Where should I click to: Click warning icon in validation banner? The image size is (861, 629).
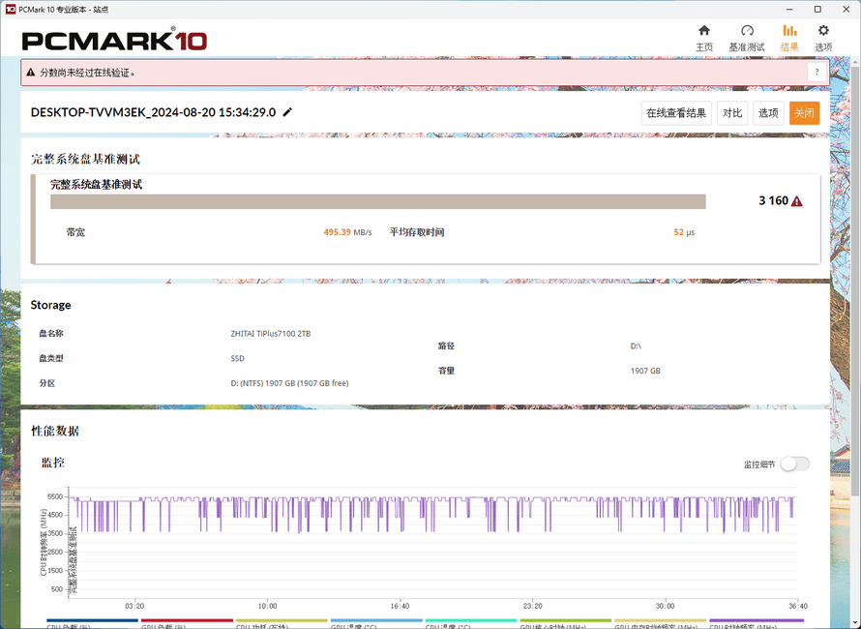(x=31, y=73)
